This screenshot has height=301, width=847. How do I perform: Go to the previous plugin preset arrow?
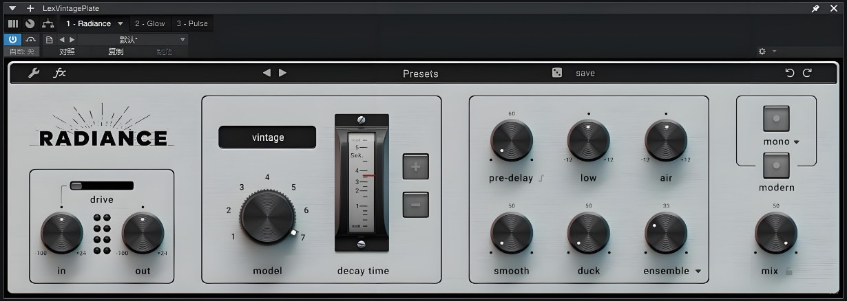[266, 73]
